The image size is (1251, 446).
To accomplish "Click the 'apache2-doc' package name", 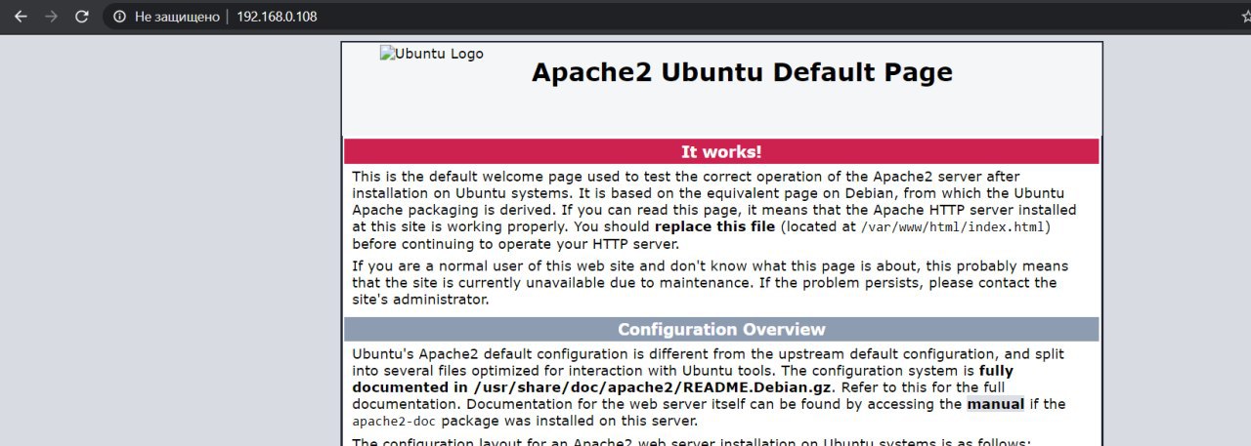I will pos(394,423).
